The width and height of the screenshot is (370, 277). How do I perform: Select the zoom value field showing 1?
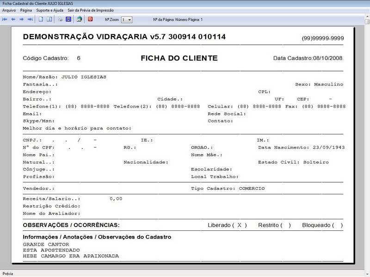click(x=125, y=19)
